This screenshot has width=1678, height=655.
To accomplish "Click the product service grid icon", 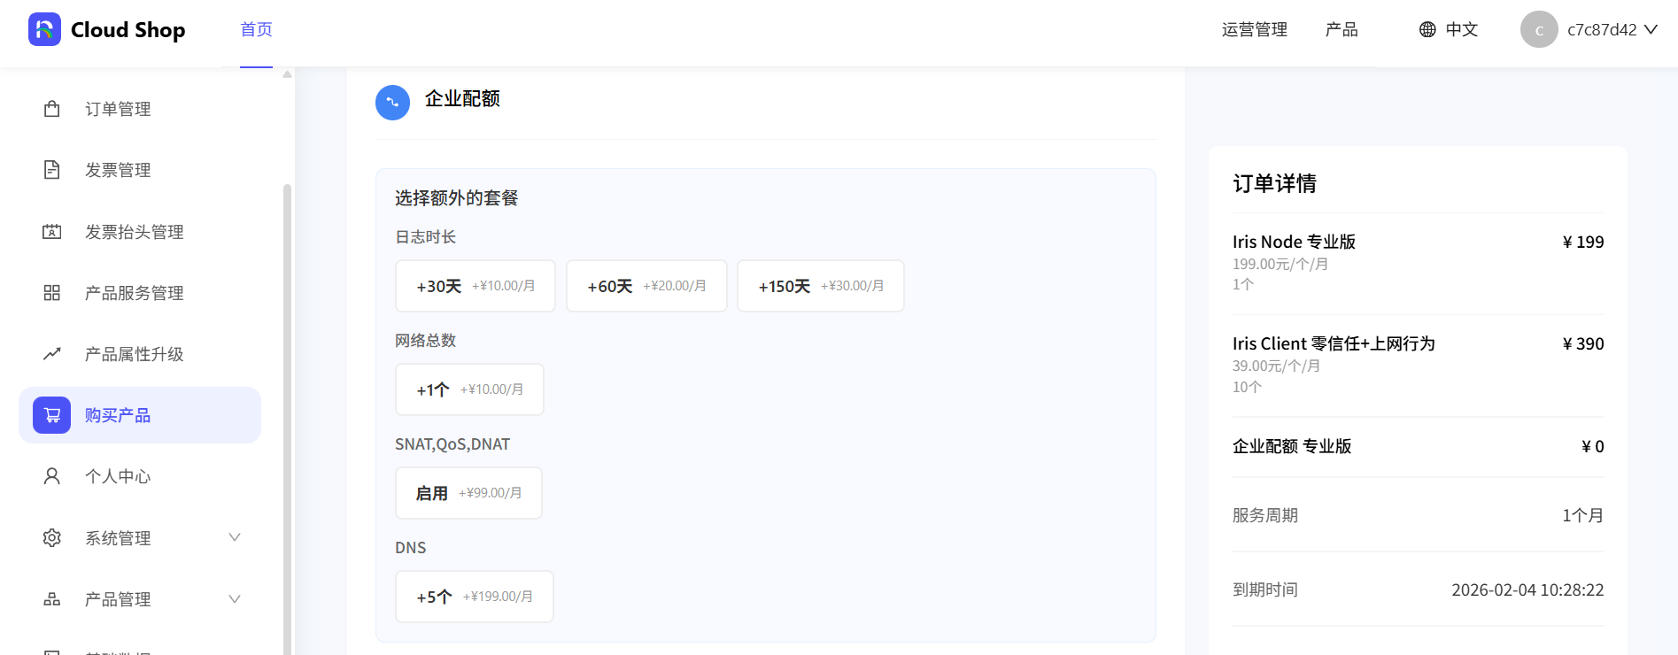I will pyautogui.click(x=52, y=293).
